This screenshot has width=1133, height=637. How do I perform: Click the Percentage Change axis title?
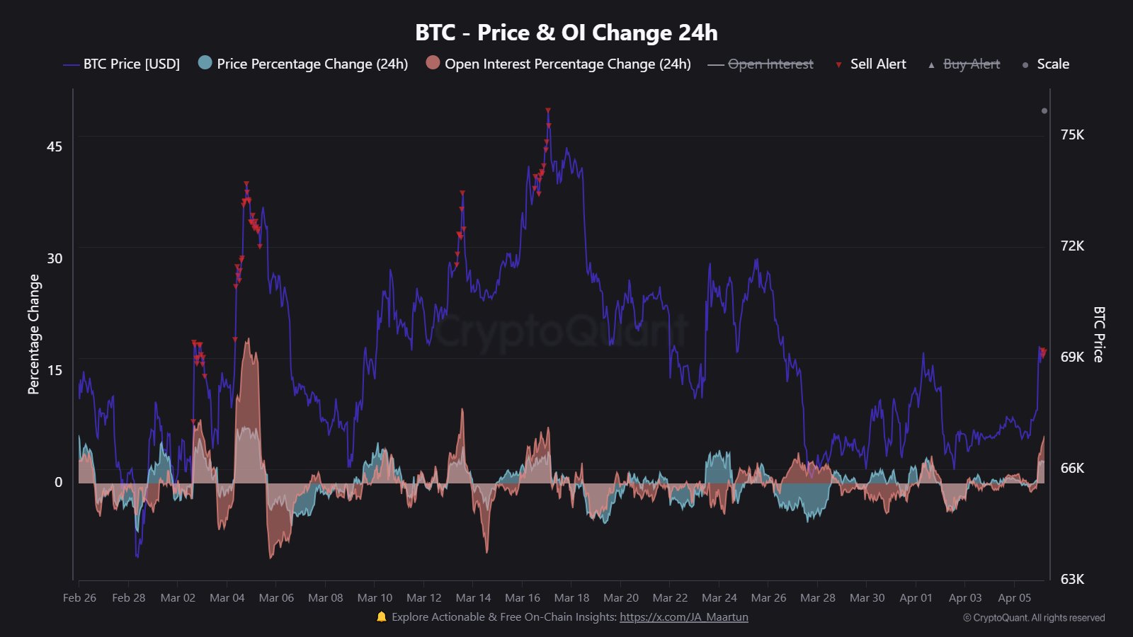(x=34, y=334)
